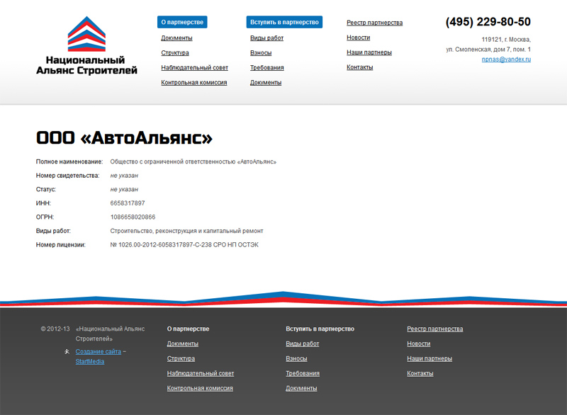Open footer 'Взносы' link

(x=296, y=358)
